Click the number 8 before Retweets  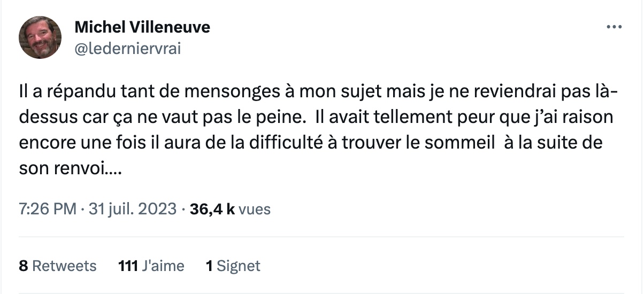[x=24, y=266]
